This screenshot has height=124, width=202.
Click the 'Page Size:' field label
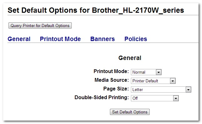(116, 89)
